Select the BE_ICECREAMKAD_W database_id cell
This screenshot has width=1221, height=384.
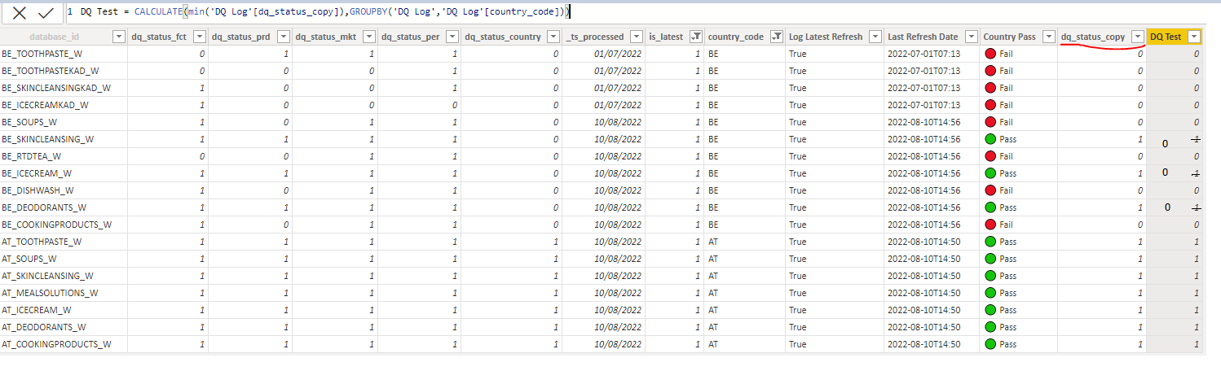tap(64, 105)
